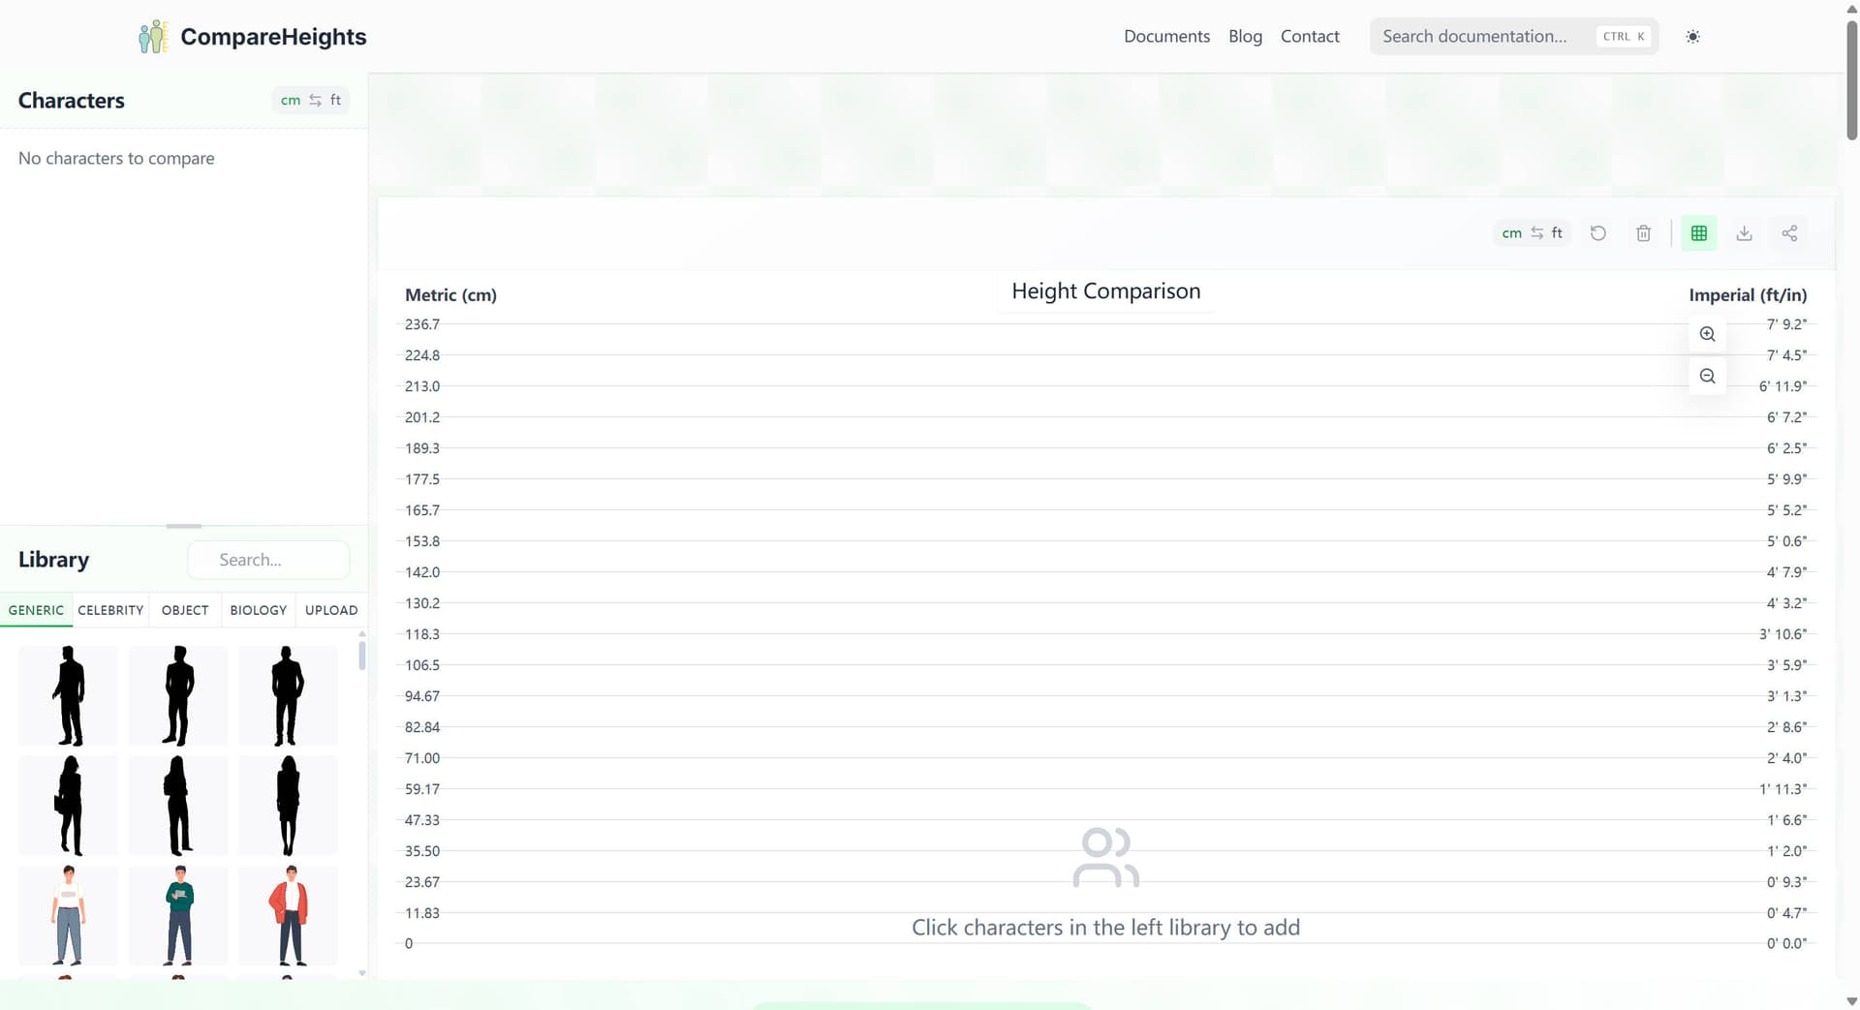This screenshot has width=1860, height=1010.
Task: Zoom in on the height chart
Action: [x=1707, y=334]
